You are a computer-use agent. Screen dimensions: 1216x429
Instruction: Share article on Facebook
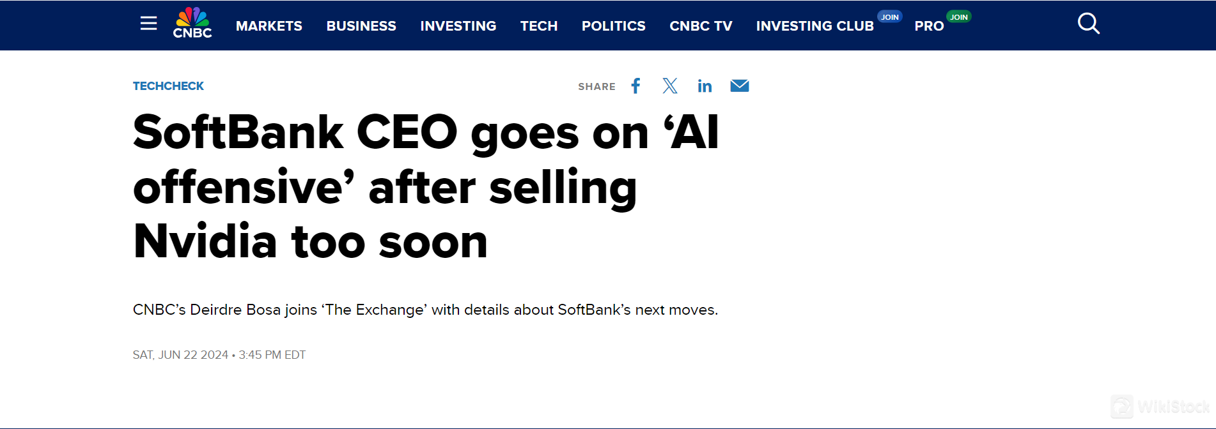click(x=635, y=86)
